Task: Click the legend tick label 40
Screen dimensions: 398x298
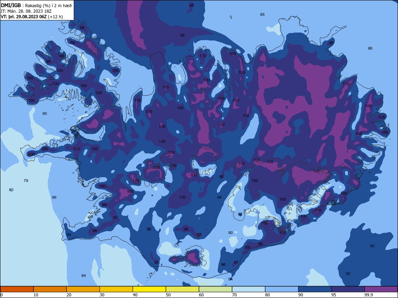Action: pos(135,295)
